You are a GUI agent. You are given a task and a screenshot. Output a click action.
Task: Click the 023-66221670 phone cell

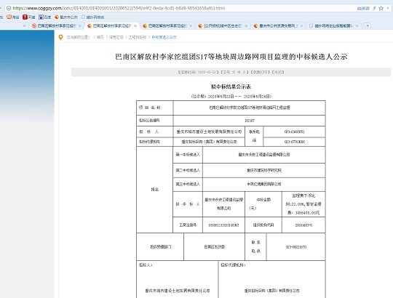tap(295, 246)
